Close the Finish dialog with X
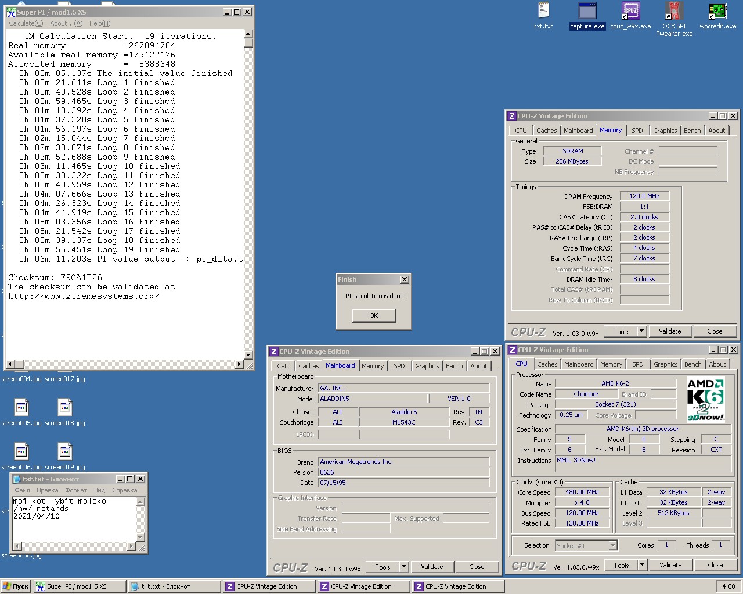 [x=405, y=280]
